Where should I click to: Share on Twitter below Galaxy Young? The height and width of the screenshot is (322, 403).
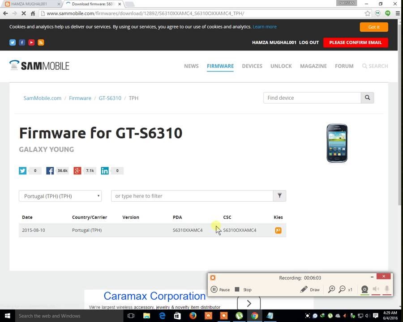pos(23,170)
